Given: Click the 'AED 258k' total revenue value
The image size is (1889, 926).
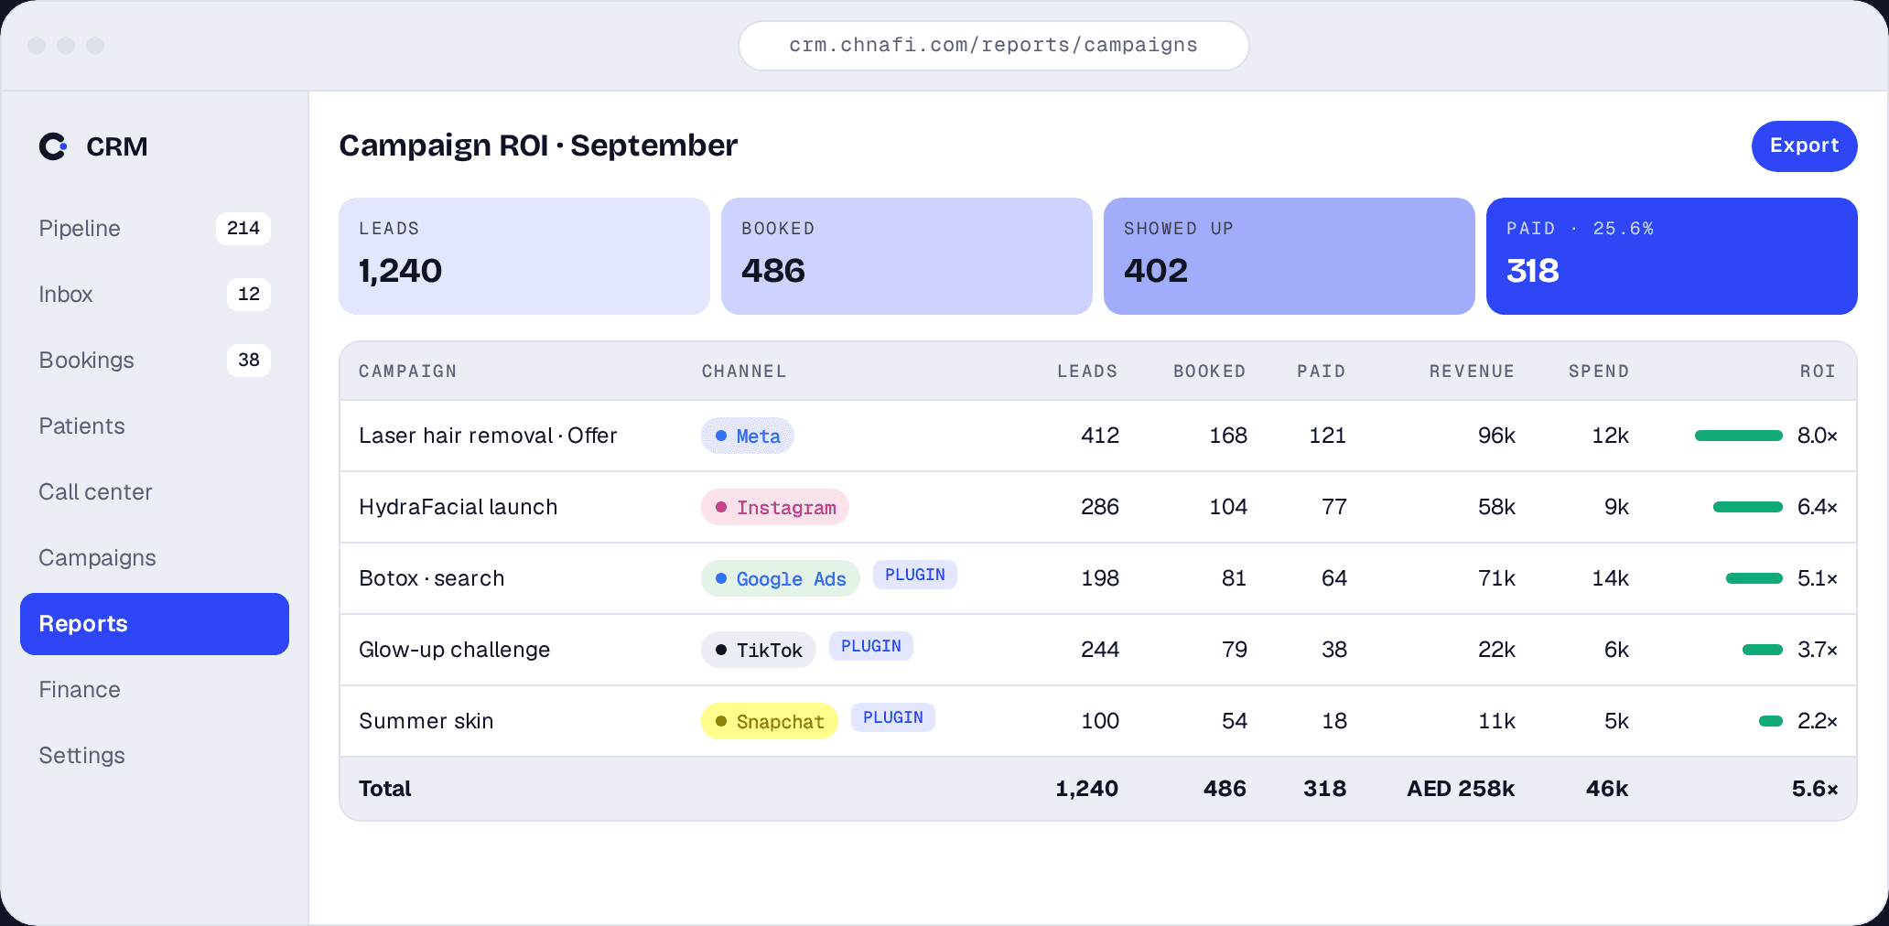Looking at the screenshot, I should click(1461, 789).
